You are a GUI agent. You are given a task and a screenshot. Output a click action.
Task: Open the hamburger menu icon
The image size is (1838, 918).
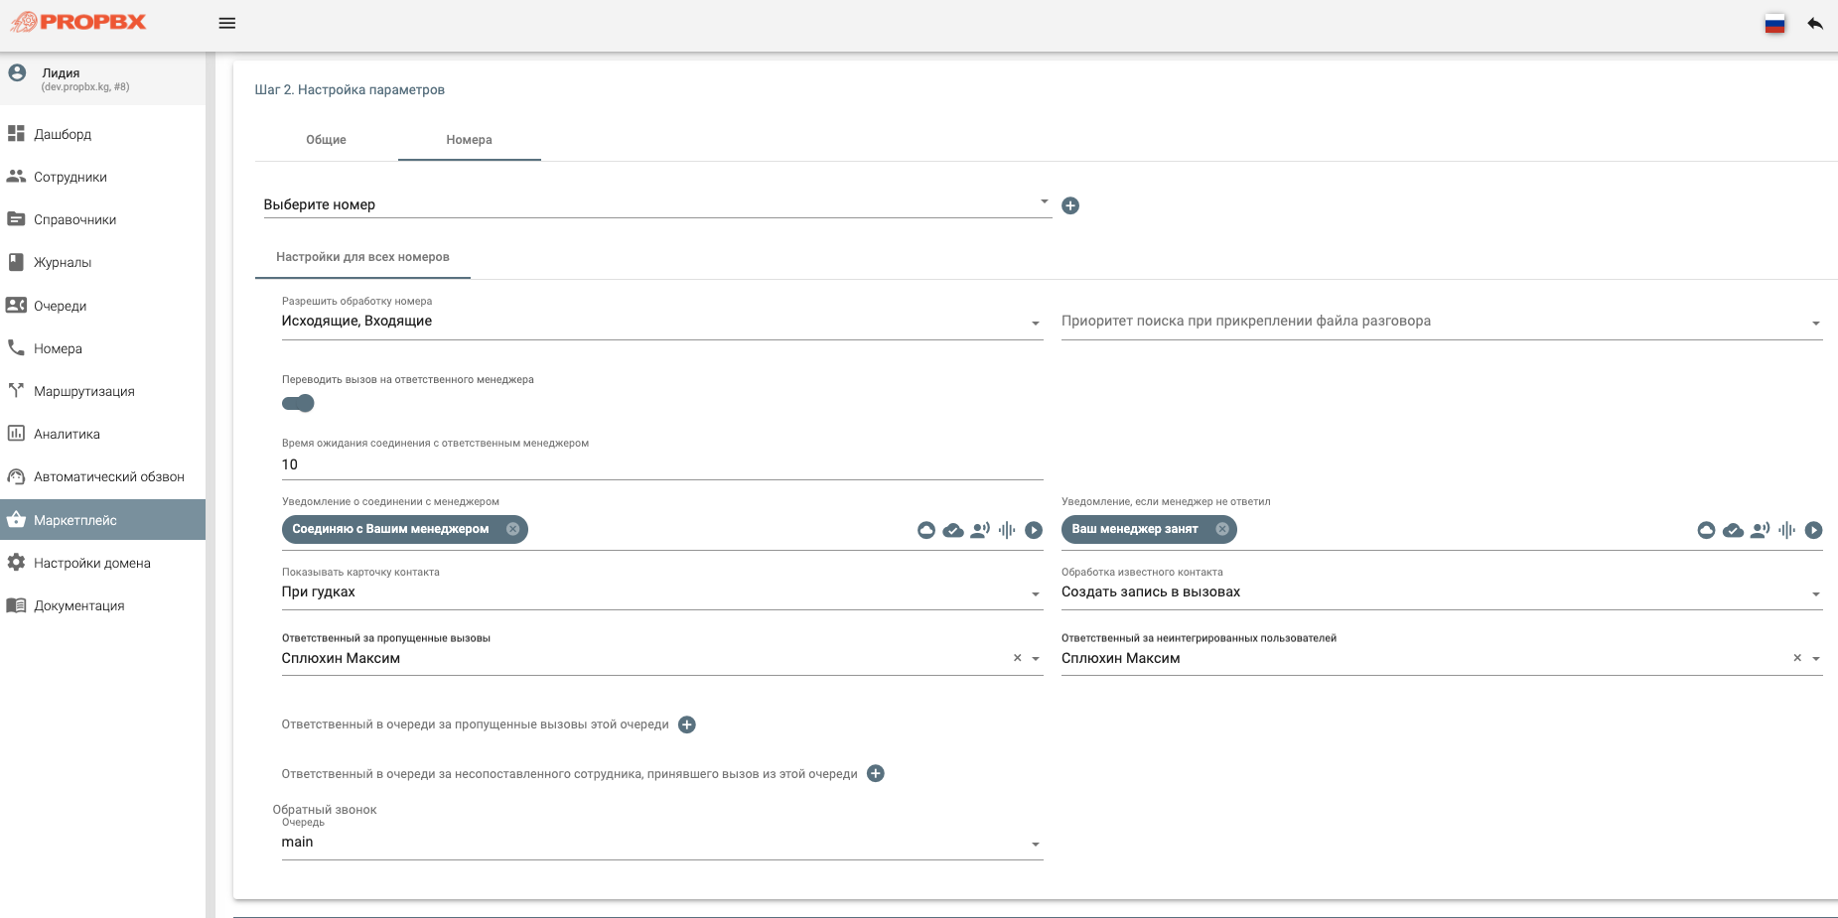227,23
